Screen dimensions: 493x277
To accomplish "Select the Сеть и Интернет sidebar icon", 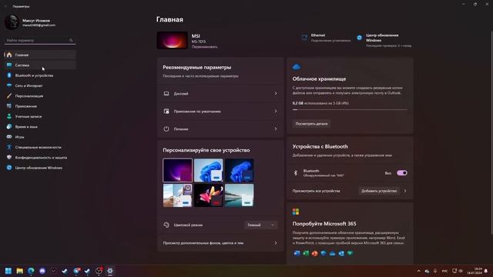I will coord(9,85).
